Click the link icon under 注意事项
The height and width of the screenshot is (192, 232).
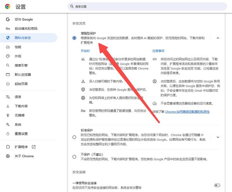tap(155, 59)
